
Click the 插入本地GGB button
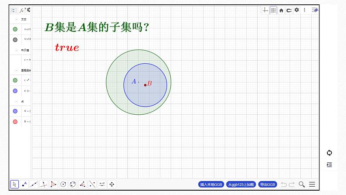(211, 185)
